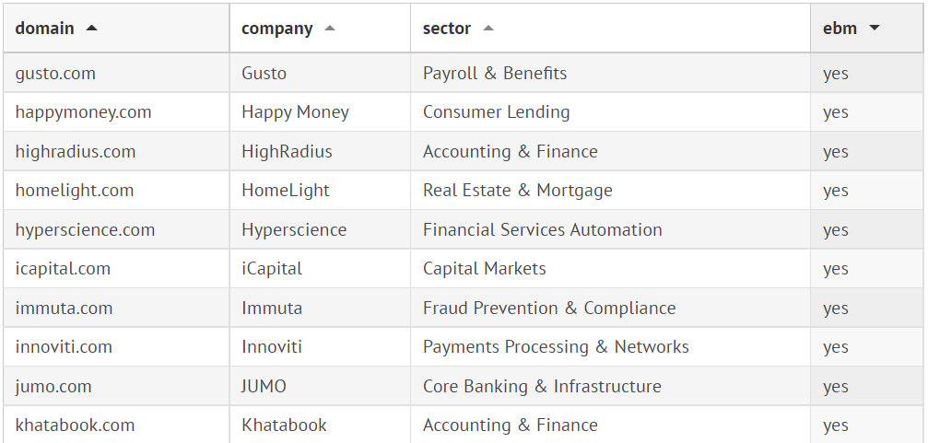Viewport: 928px width, 443px height.
Task: Sort table by ebm header
Action: [840, 29]
